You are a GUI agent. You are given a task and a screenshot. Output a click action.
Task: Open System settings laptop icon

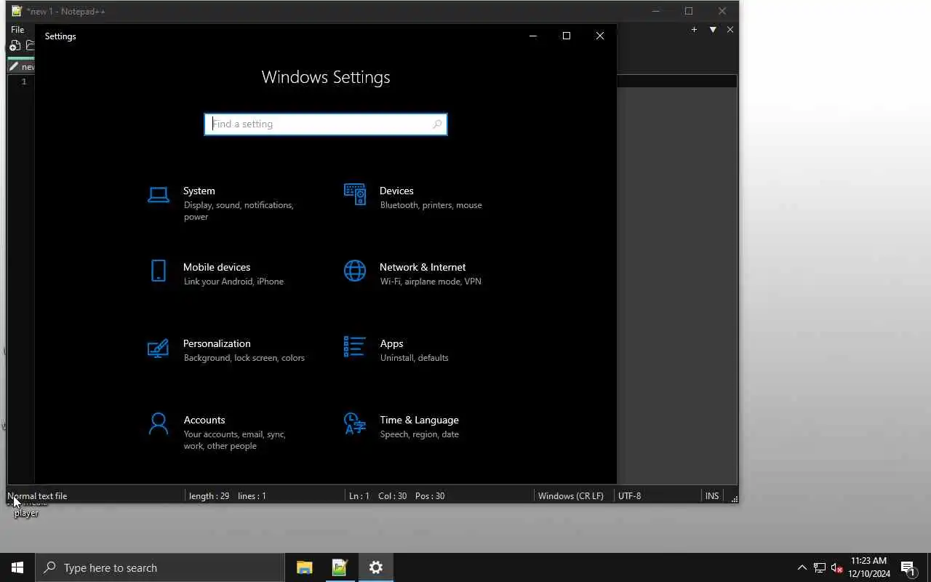(x=159, y=194)
